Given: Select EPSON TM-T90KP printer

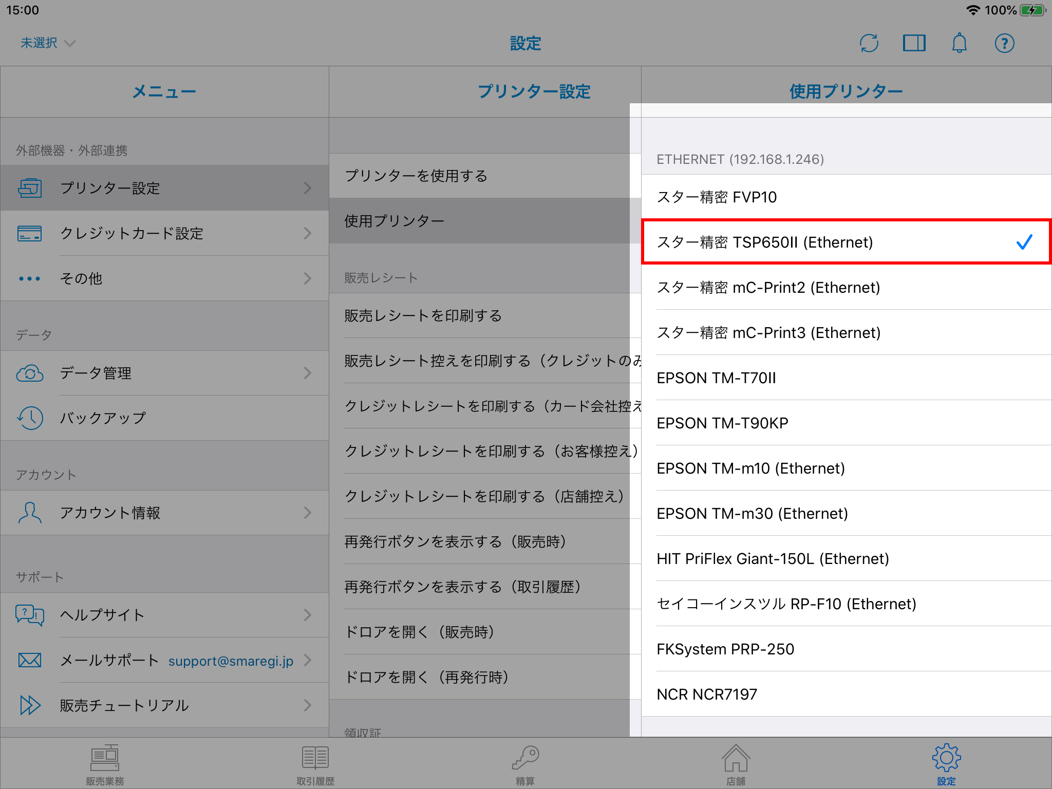Looking at the screenshot, I should (847, 423).
